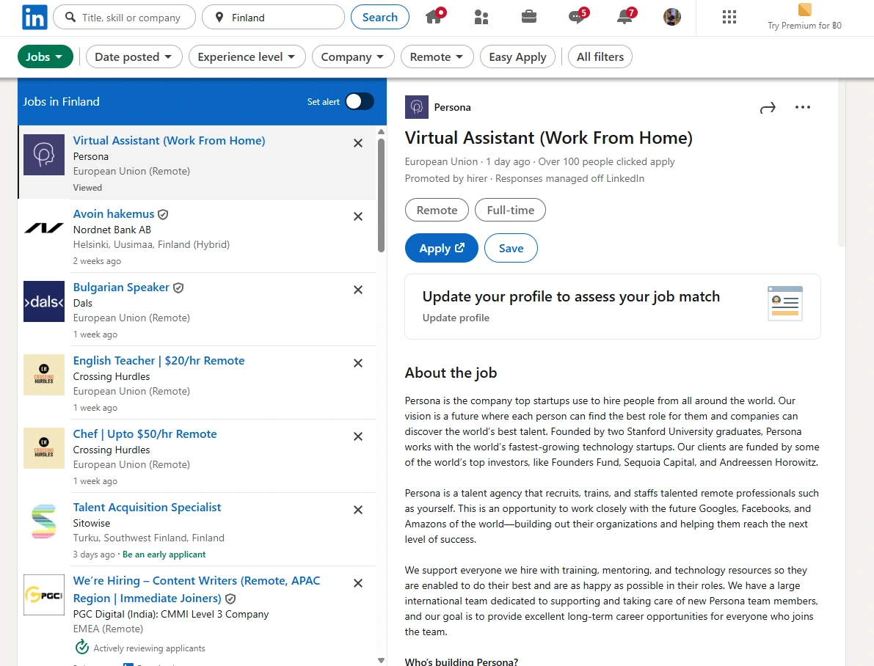Open more options three-dot menu for the job
This screenshot has height=666, width=874.
pos(803,107)
